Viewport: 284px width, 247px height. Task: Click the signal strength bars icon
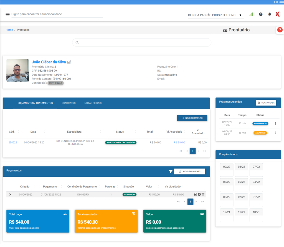(x=251, y=14)
